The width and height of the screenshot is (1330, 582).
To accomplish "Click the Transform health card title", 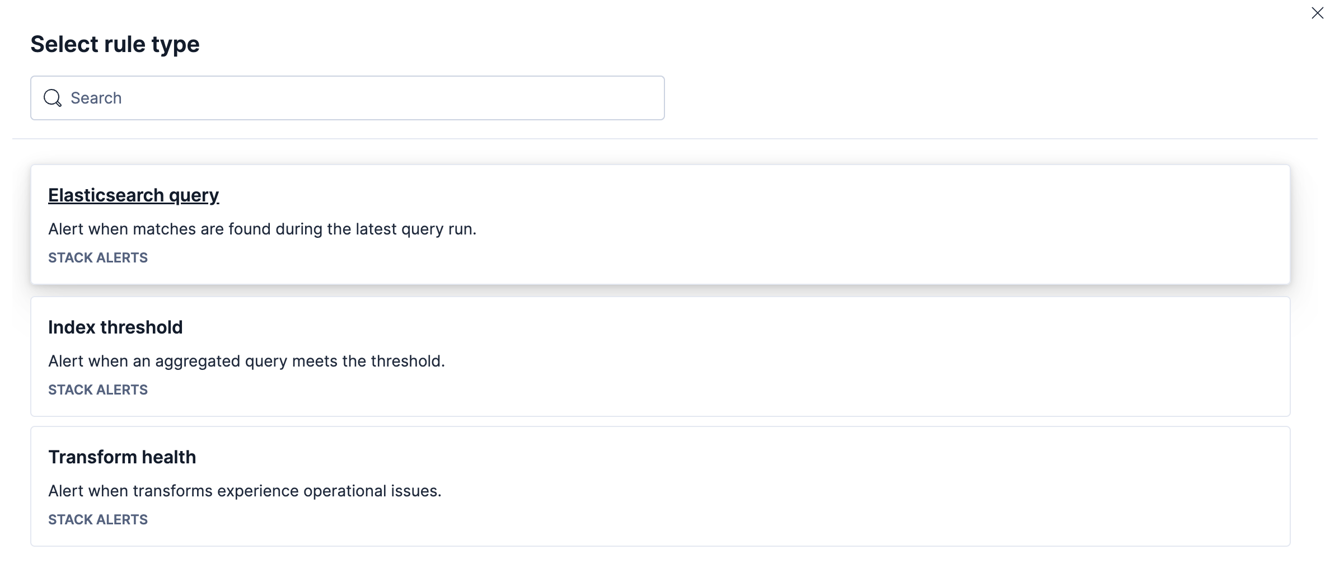I will (122, 457).
